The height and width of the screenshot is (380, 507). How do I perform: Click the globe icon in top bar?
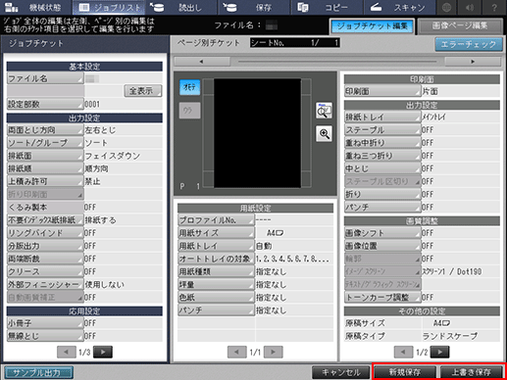click(446, 7)
